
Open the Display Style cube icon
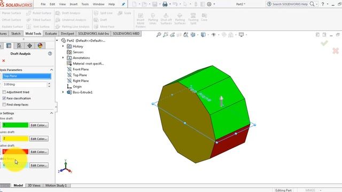(x=203, y=35)
